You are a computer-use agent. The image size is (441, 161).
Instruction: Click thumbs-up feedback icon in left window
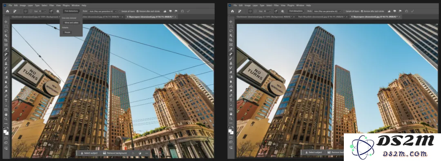pos(165,11)
